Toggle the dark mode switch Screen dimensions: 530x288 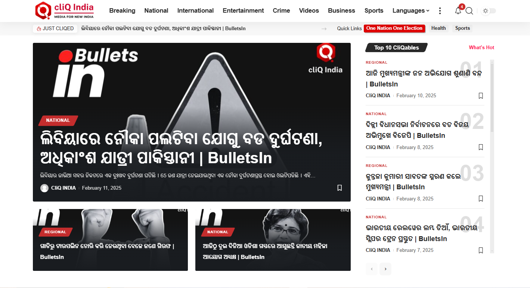[x=489, y=11]
